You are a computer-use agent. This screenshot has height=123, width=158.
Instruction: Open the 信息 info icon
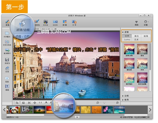(7, 79)
